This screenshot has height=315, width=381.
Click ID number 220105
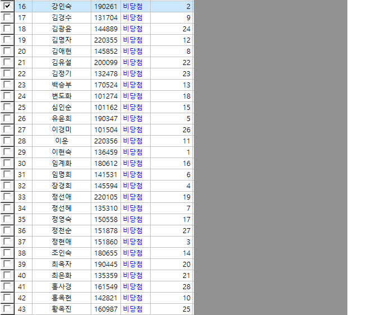click(x=106, y=197)
